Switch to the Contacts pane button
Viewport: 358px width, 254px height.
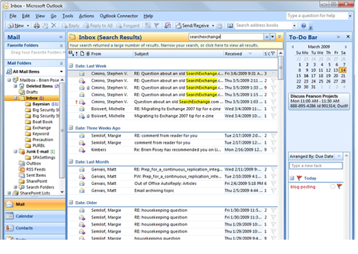pos(35,228)
